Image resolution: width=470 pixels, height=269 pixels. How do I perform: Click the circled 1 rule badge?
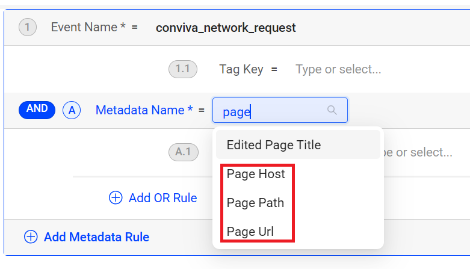28,28
